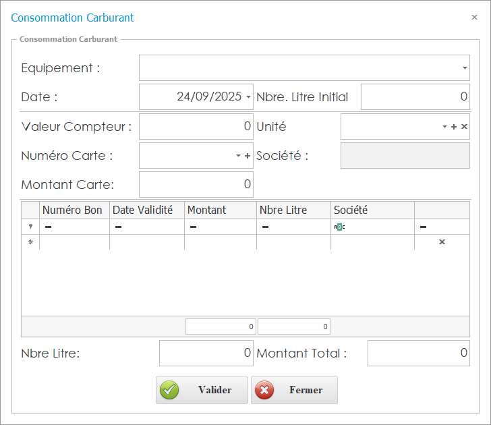This screenshot has width=491, height=425.
Task: Click the Société column filter operator icon
Action: tap(339, 227)
